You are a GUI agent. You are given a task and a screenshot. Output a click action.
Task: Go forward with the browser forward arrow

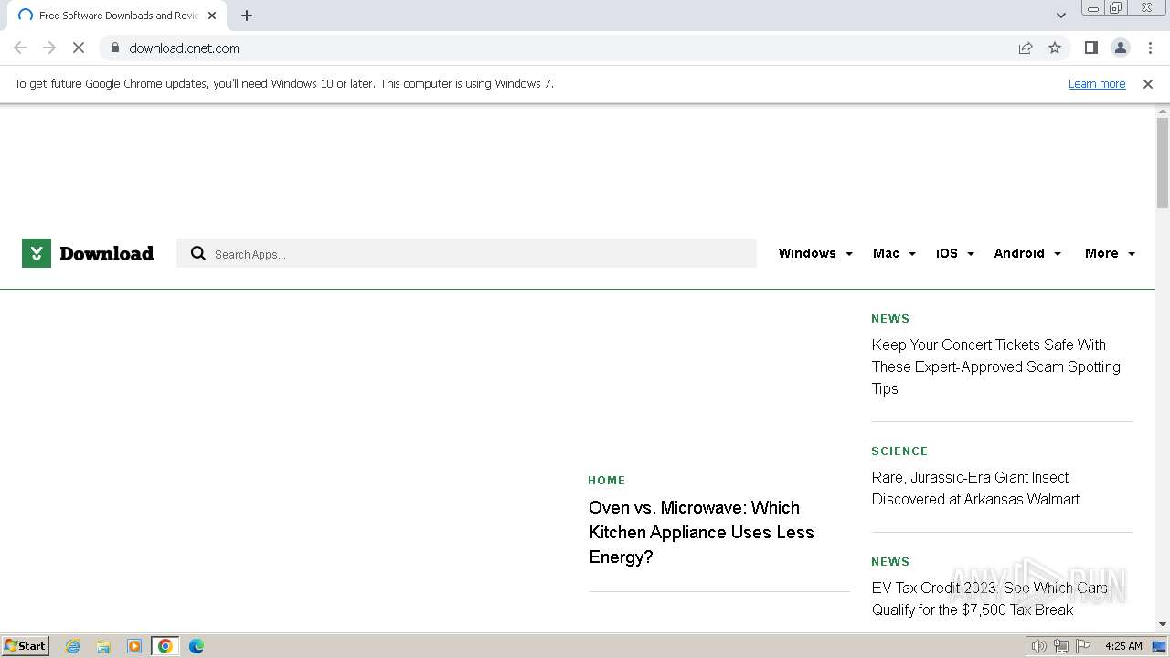[x=49, y=48]
